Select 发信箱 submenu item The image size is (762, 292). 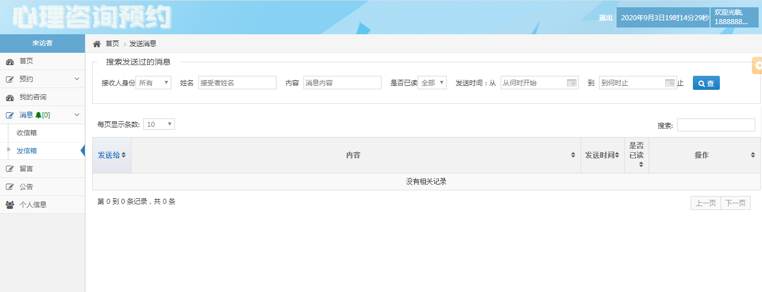click(42, 151)
